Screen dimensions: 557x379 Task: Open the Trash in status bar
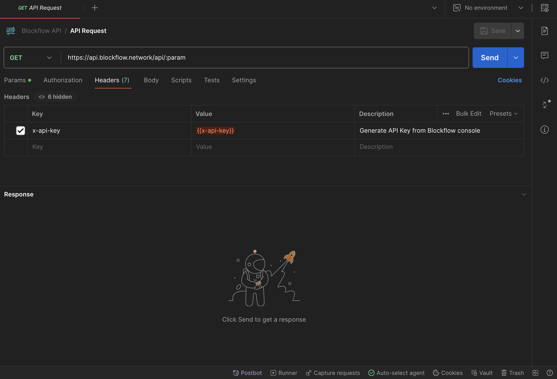pyautogui.click(x=512, y=373)
